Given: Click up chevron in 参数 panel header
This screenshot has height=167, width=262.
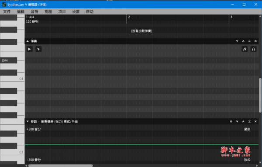Looking at the screenshot, I should pos(243,122).
